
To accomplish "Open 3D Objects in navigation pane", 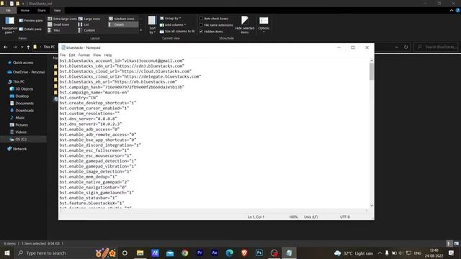I will point(22,88).
